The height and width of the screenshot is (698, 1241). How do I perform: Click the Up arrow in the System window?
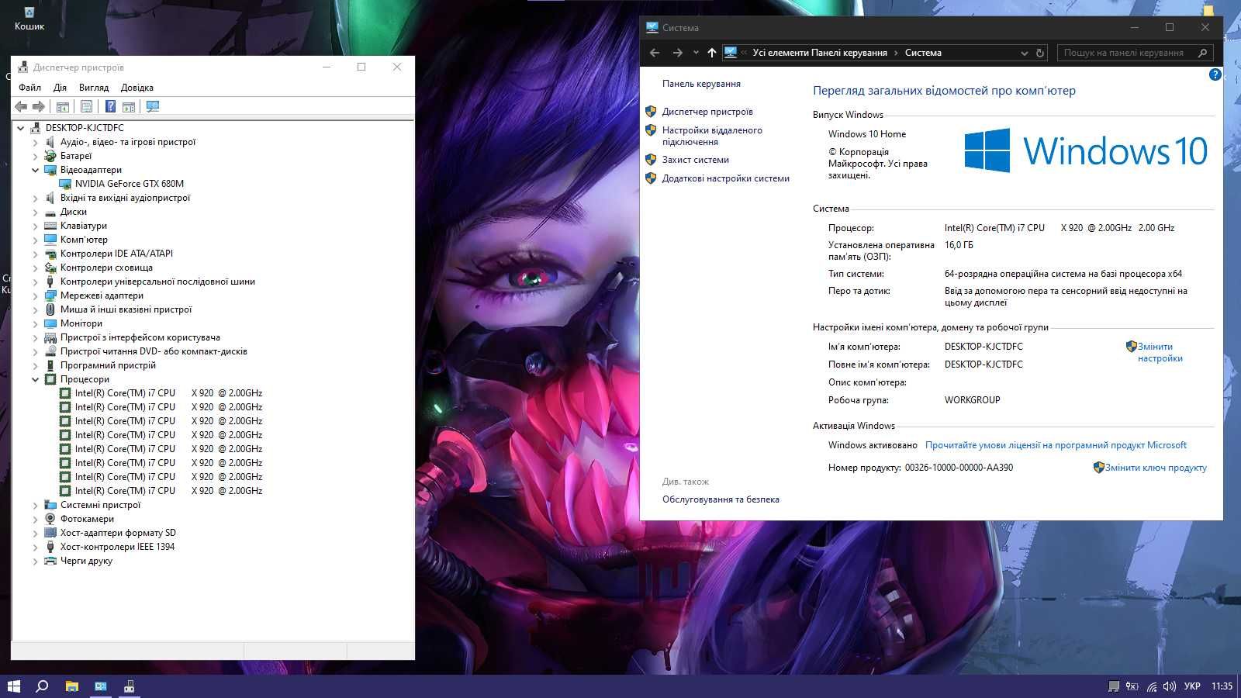pyautogui.click(x=711, y=53)
